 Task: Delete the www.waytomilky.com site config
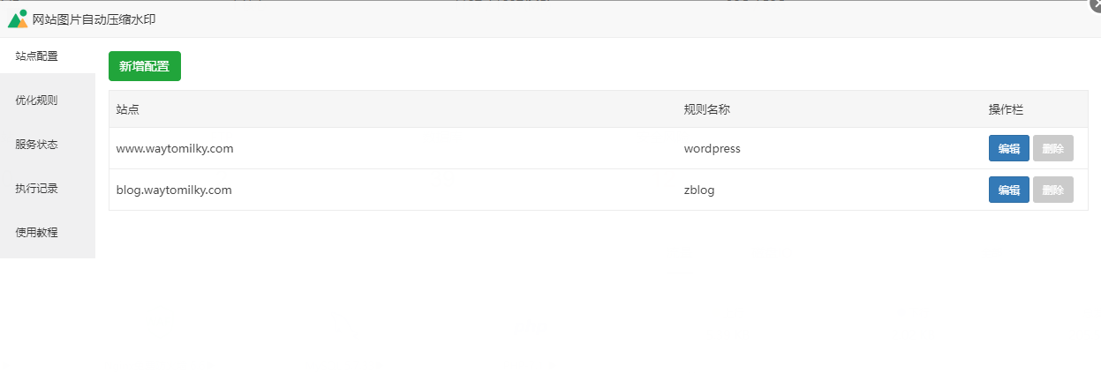1053,148
